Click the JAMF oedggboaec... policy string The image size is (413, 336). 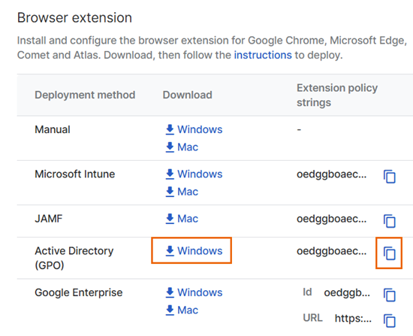click(x=332, y=219)
